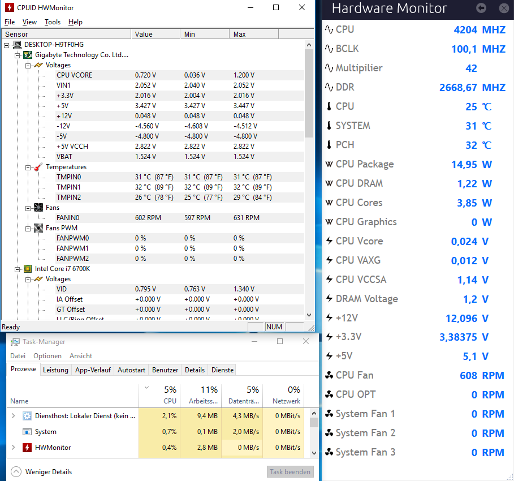Screen dimensions: 514x481
Task: Collapse the Intel Core i7 6700K node
Action: click(17, 270)
